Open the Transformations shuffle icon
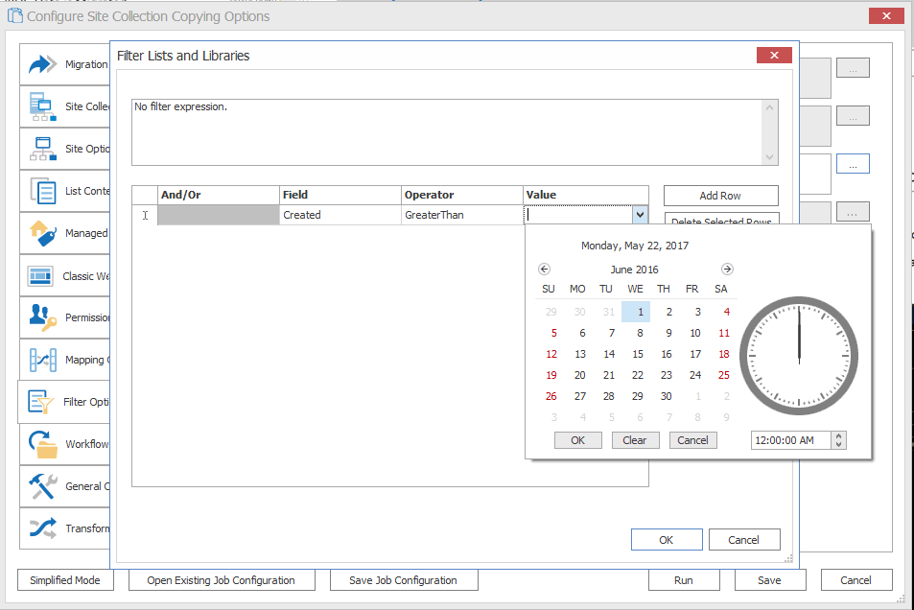 pos(43,528)
